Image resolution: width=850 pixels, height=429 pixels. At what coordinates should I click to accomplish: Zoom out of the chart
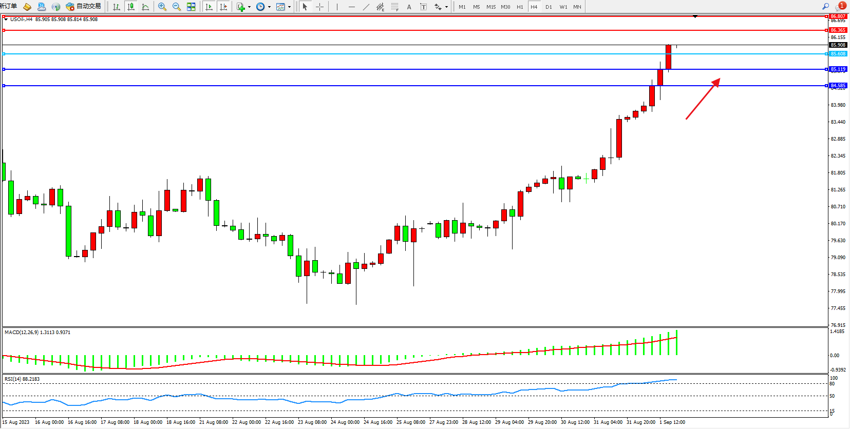[177, 7]
